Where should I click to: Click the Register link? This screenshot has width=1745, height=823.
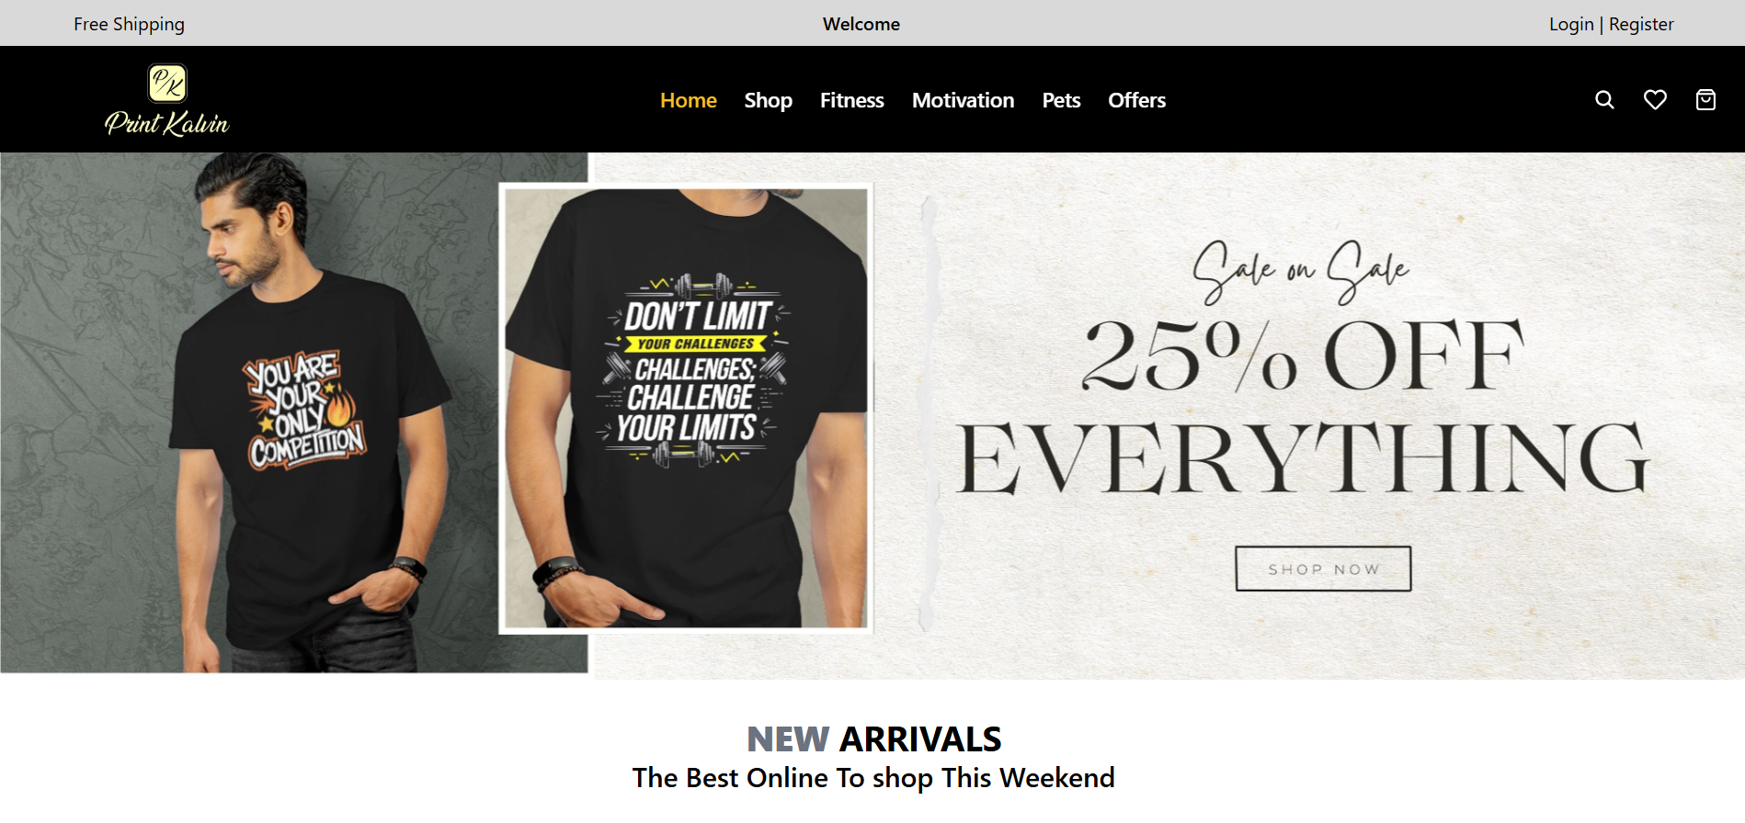(1641, 24)
